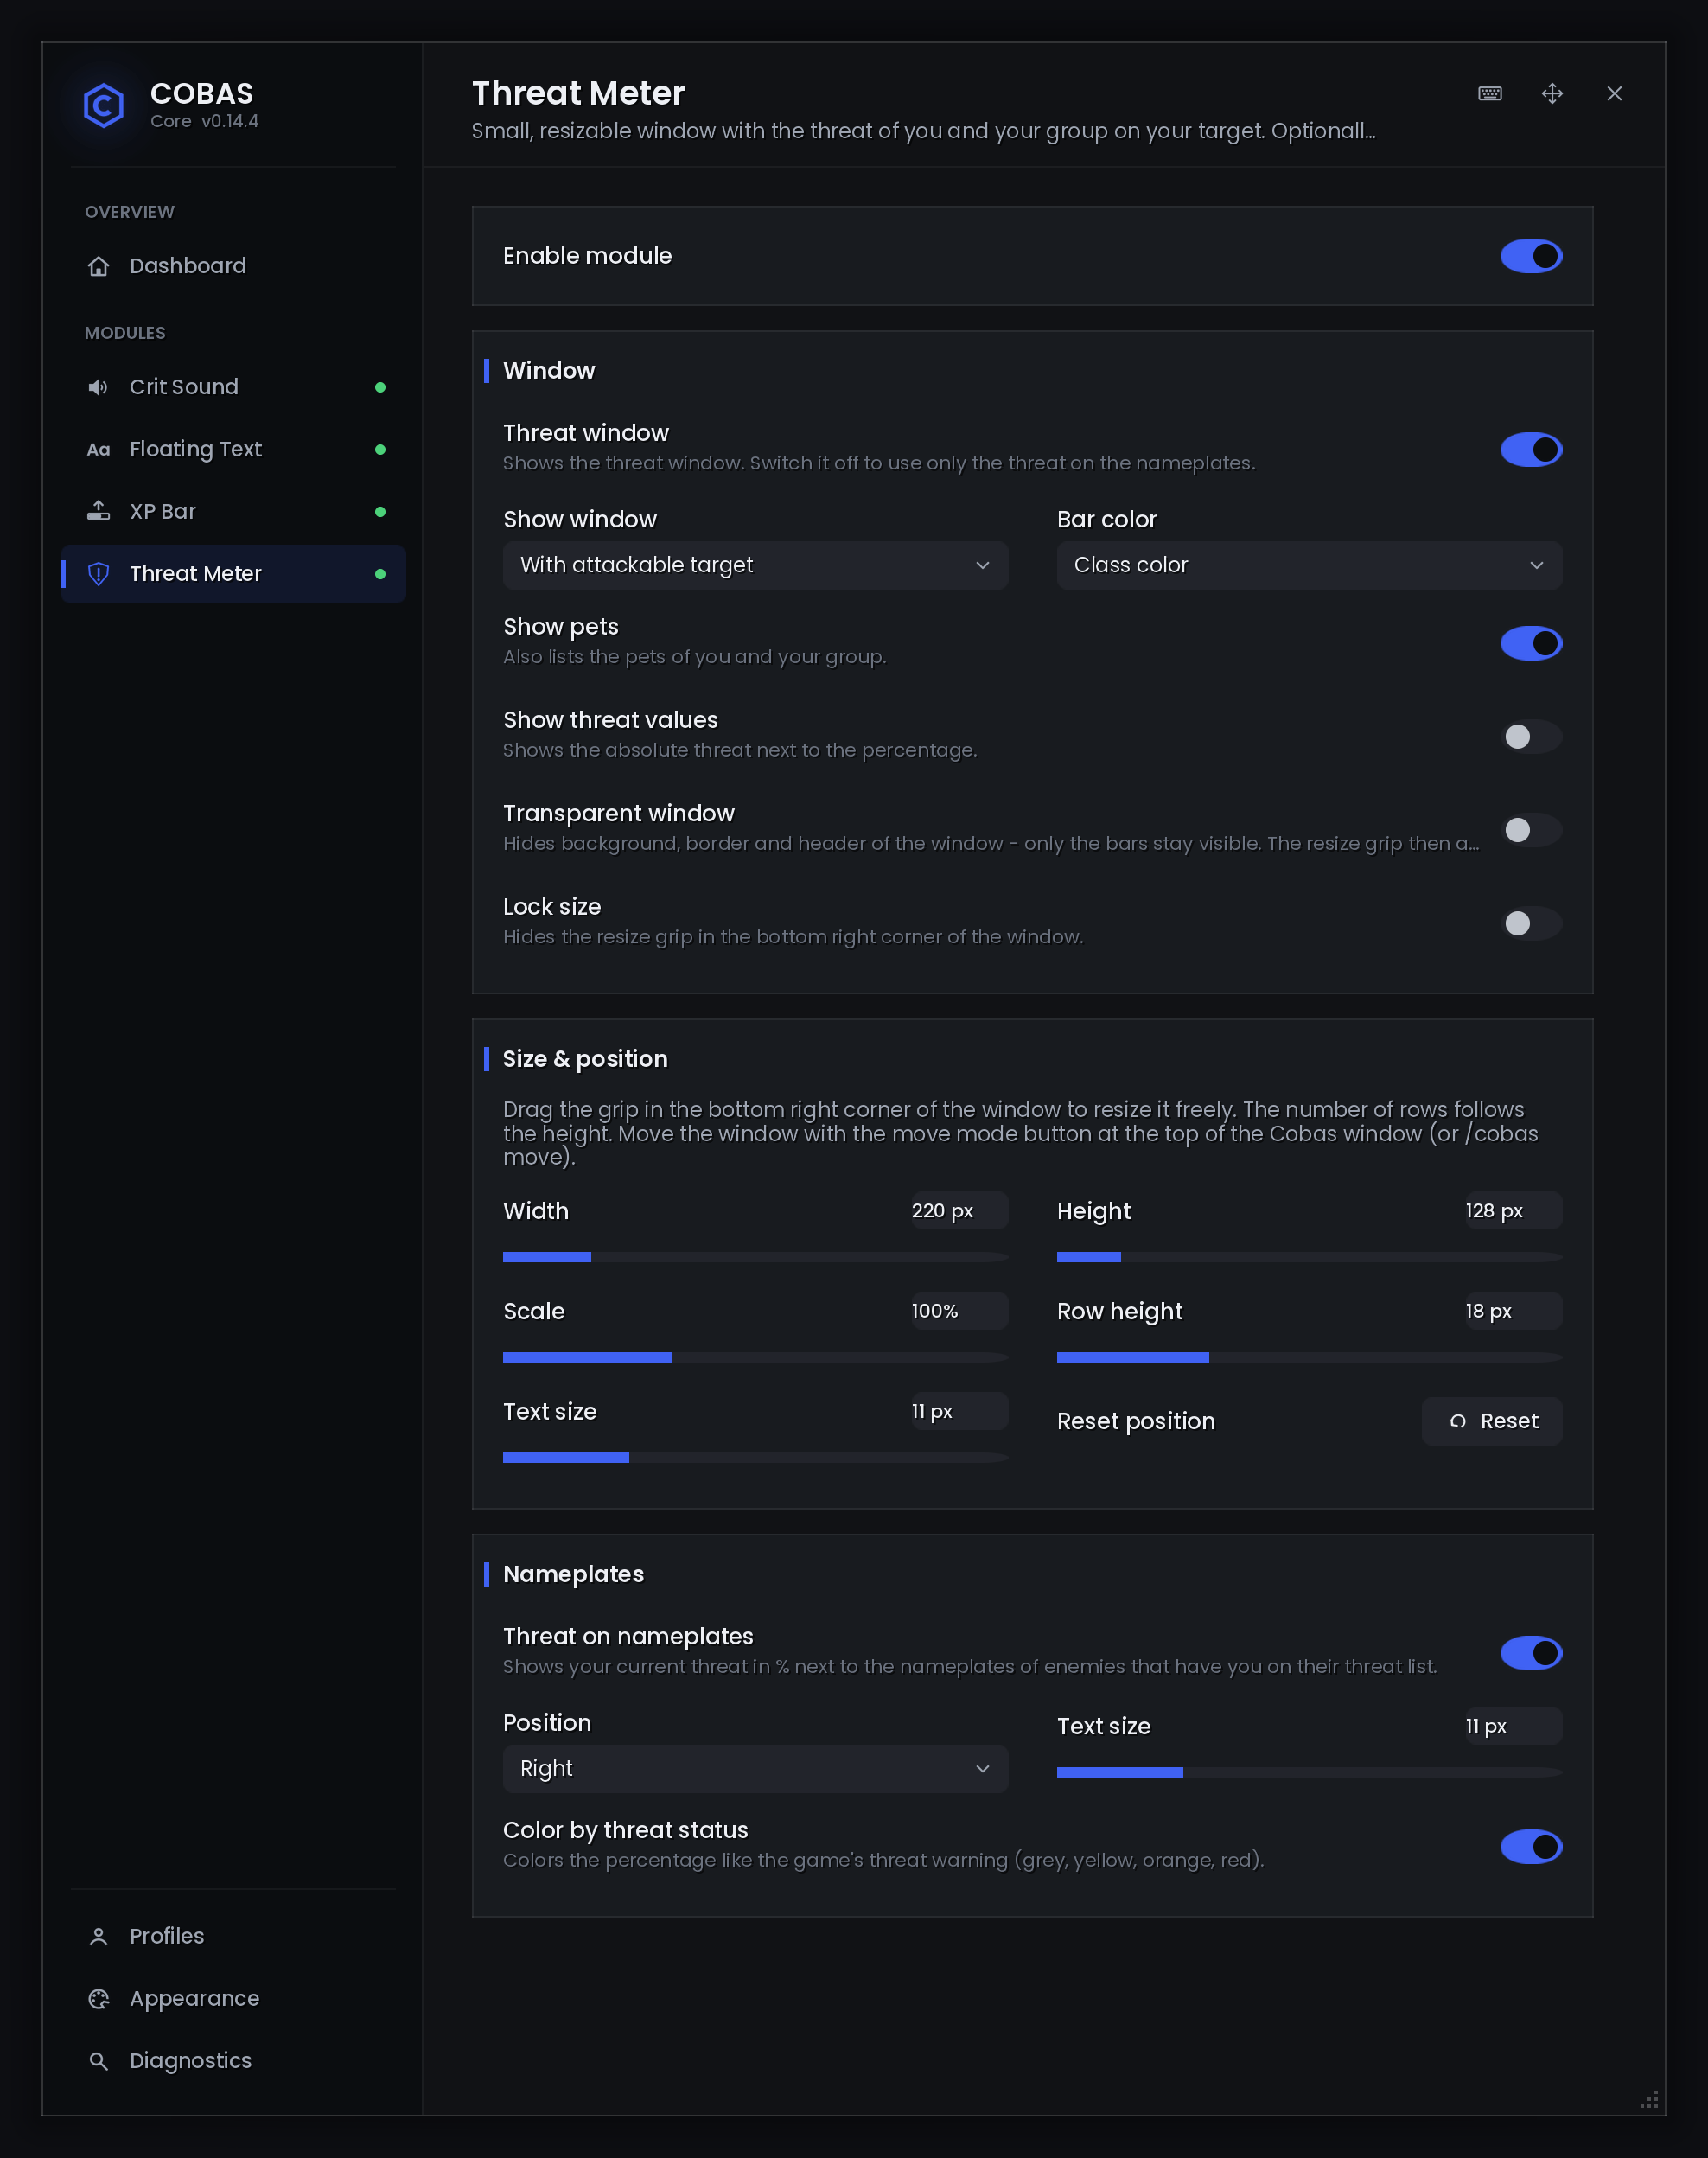Open the Diagnostics page

[x=233, y=2061]
